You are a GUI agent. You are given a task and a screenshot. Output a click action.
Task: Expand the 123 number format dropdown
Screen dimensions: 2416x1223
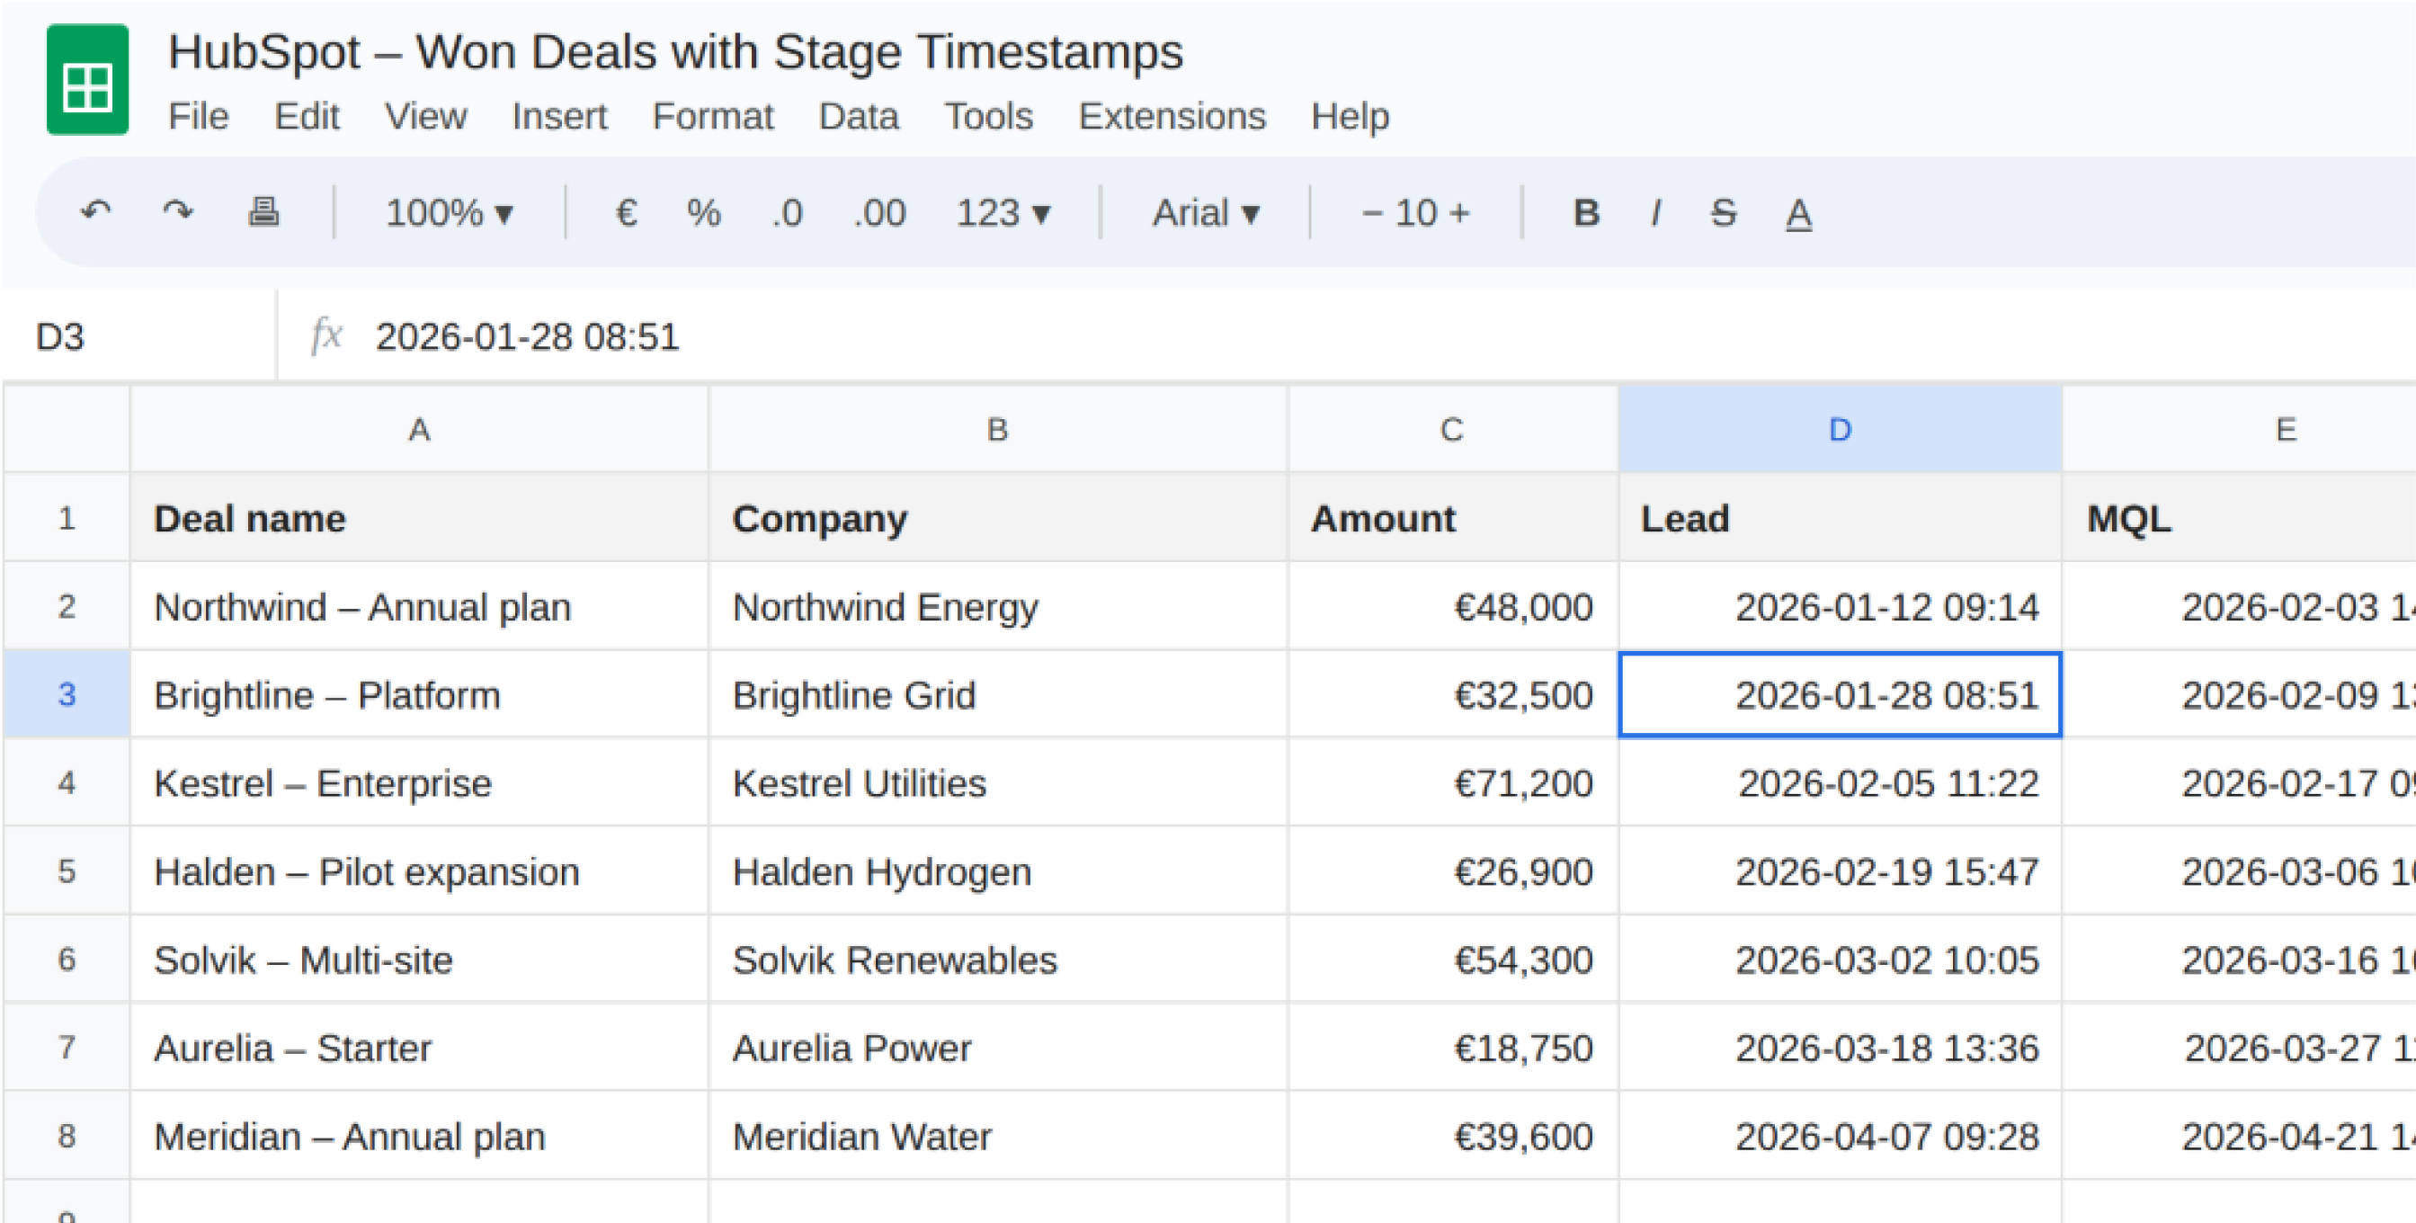(x=1003, y=213)
